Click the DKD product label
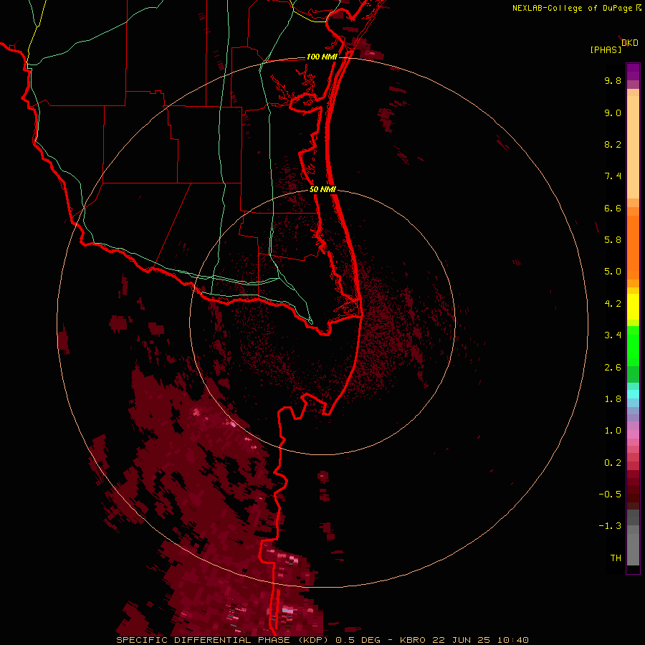 point(630,43)
